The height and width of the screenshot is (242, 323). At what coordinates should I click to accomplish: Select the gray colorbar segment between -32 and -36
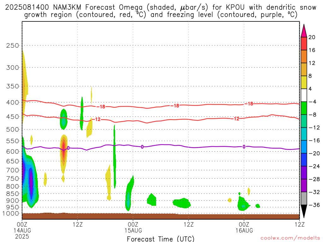tap(304, 199)
